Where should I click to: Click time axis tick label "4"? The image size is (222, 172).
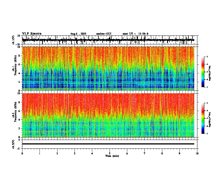pyautogui.click(x=92, y=153)
